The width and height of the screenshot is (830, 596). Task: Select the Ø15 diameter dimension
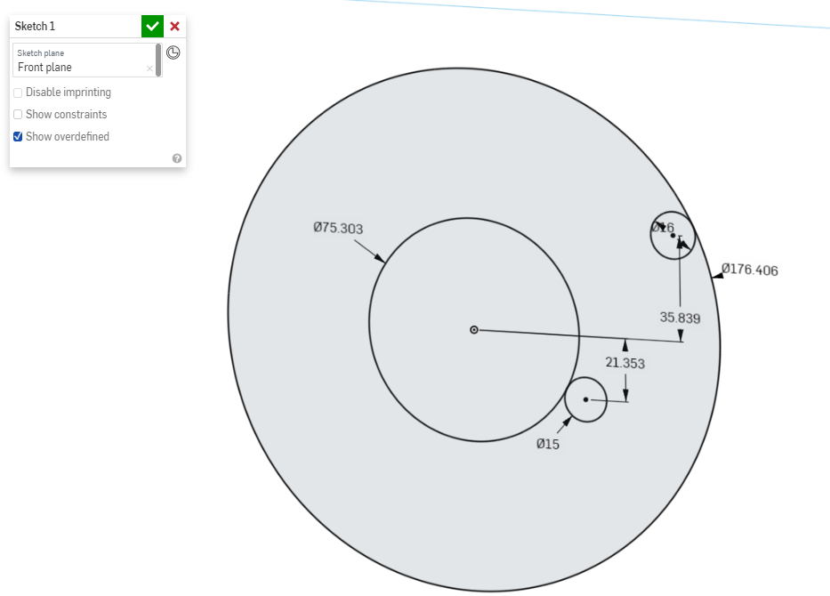(548, 444)
